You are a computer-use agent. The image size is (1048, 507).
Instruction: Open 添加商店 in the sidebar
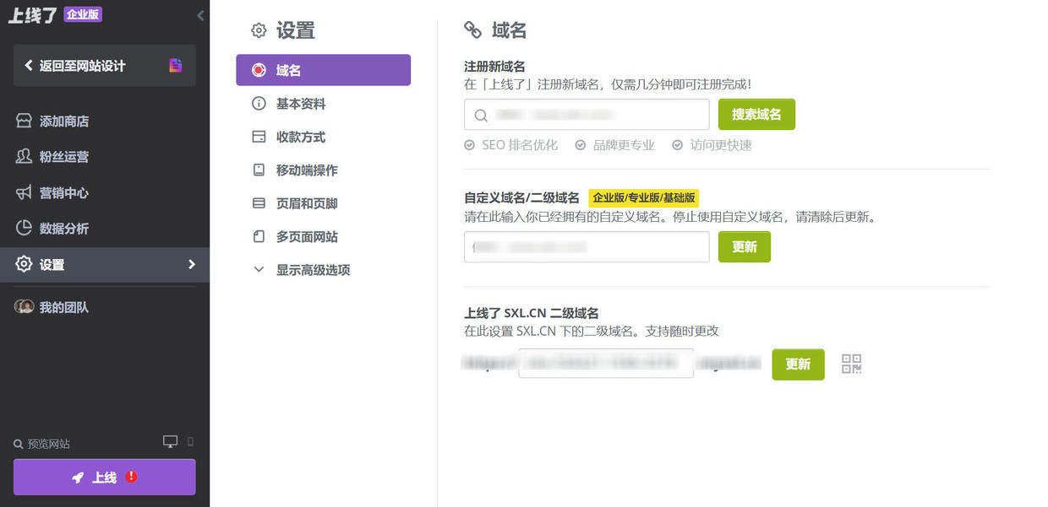[63, 121]
